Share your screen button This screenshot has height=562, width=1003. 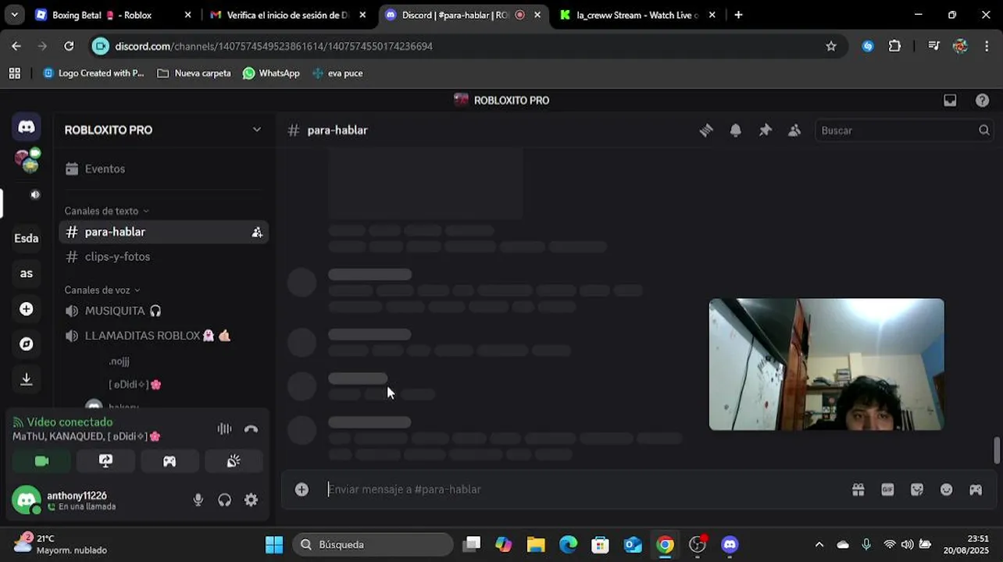tap(106, 461)
